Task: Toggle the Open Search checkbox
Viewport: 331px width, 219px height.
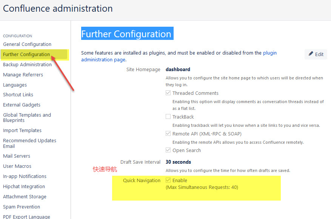Action: point(168,150)
